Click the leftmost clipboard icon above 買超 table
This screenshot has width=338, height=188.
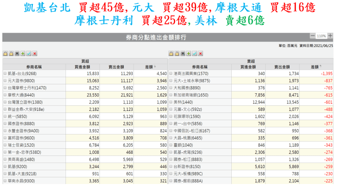click(5, 54)
